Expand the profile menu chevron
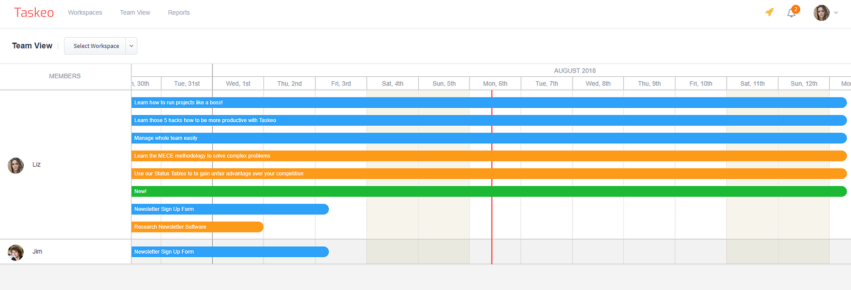The height and width of the screenshot is (290, 851). (x=836, y=13)
